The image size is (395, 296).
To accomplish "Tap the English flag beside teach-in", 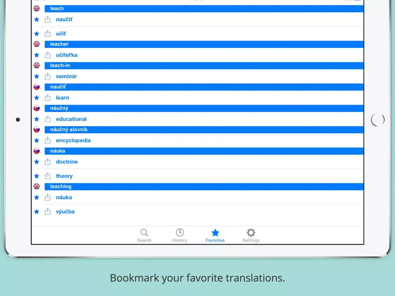I will pos(37,65).
